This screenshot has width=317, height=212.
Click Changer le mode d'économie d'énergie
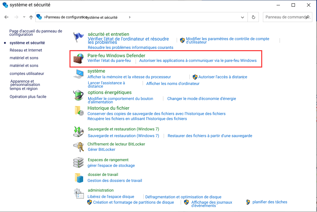(201, 99)
